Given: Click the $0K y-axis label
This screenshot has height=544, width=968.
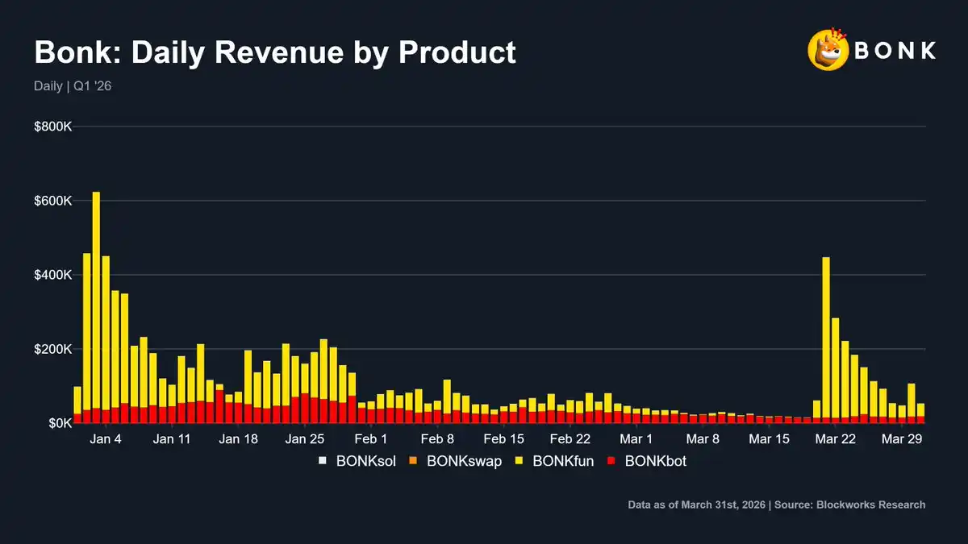Looking at the screenshot, I should (60, 423).
